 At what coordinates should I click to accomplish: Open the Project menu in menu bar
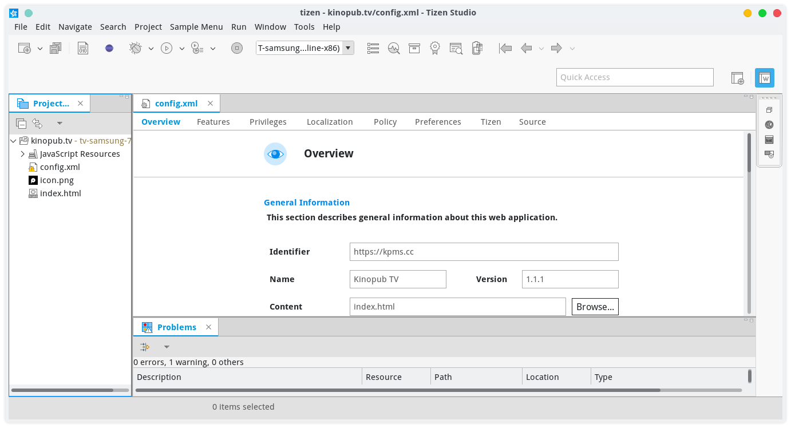148,27
